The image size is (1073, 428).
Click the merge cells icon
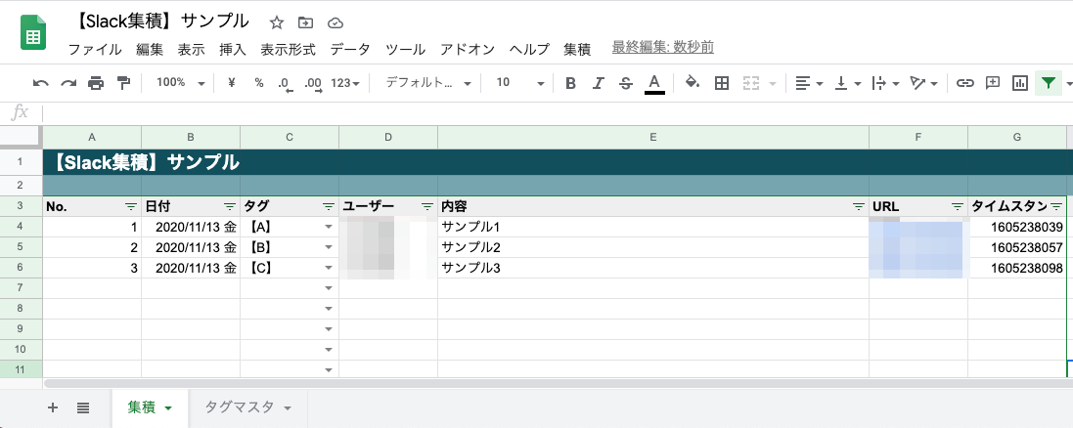tap(751, 83)
